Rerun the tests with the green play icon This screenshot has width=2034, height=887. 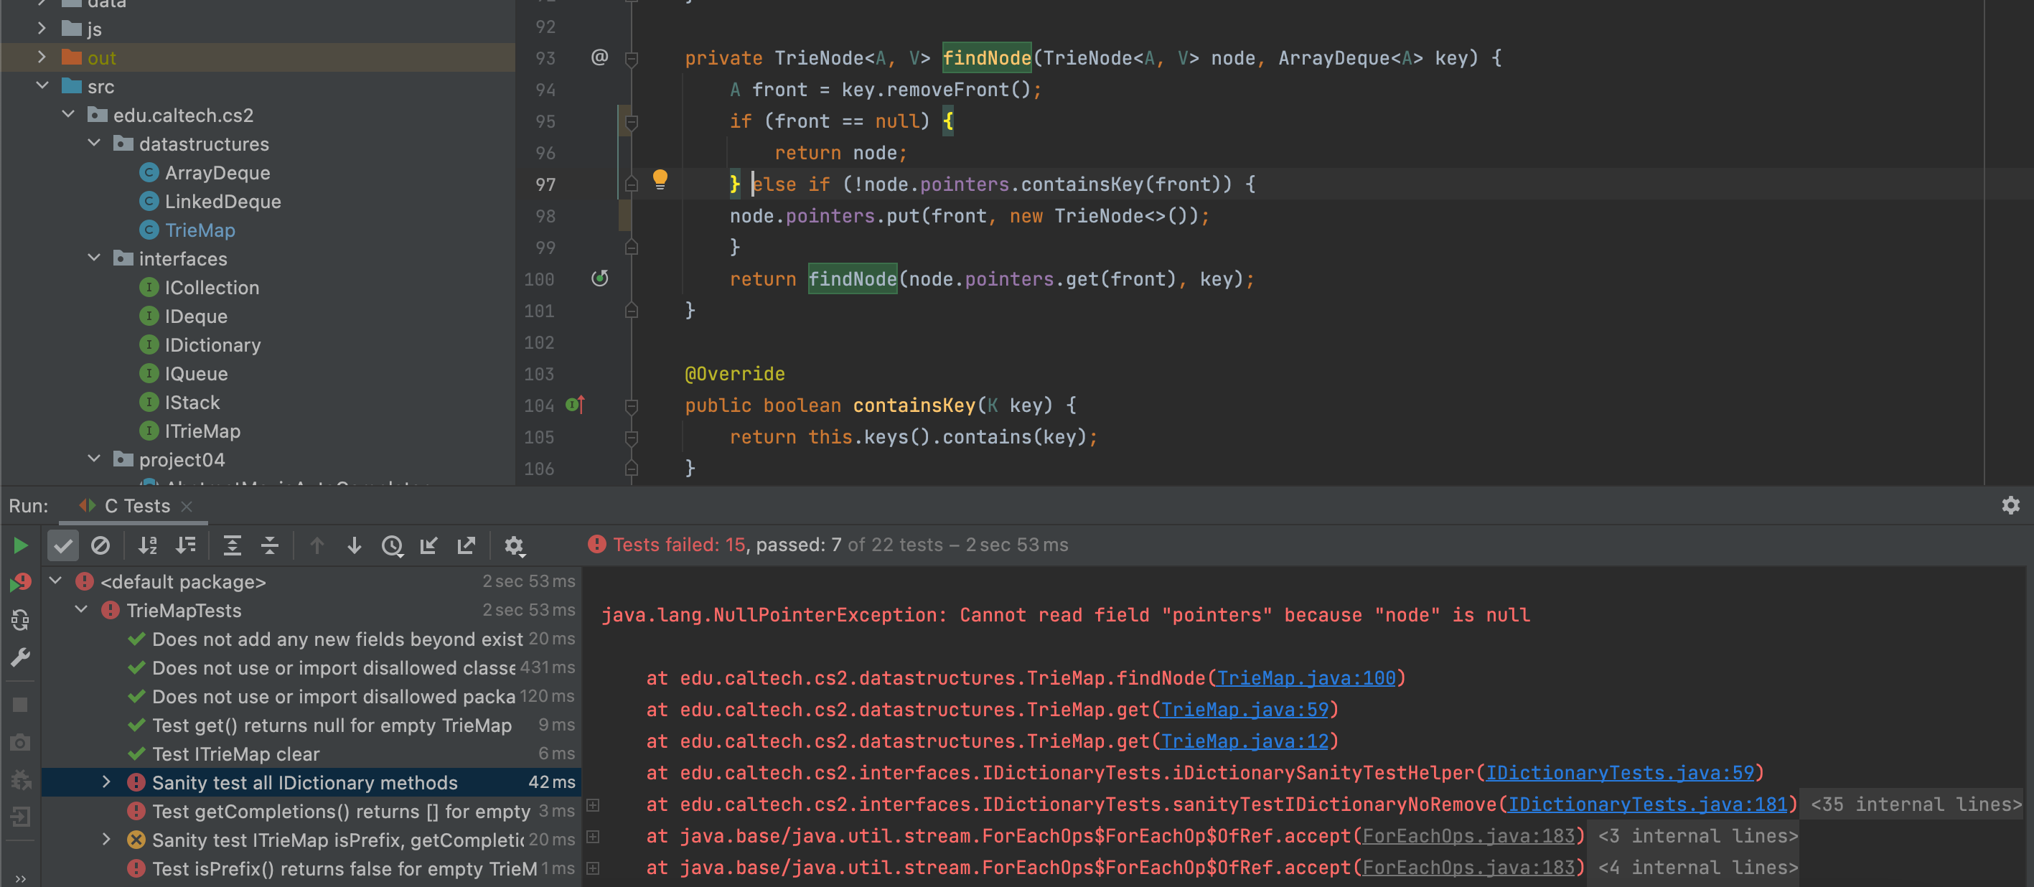coord(21,546)
